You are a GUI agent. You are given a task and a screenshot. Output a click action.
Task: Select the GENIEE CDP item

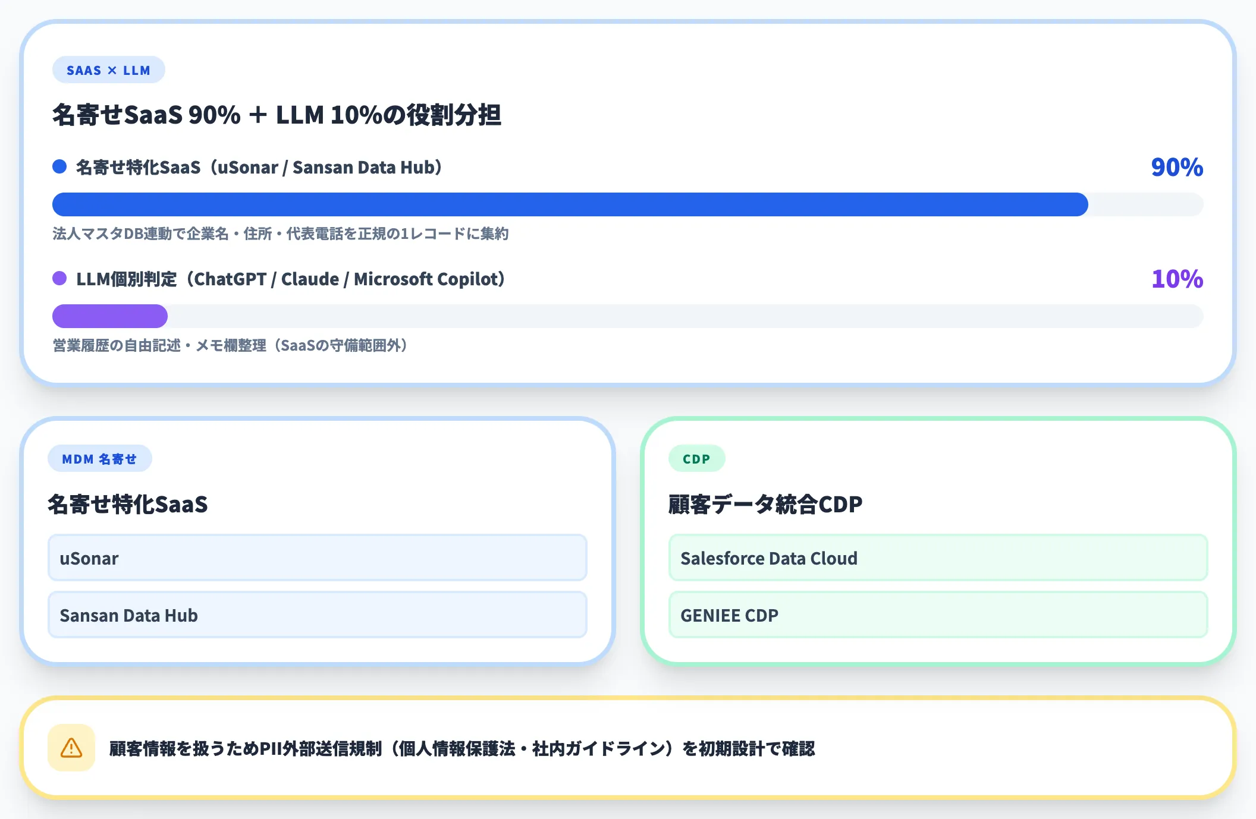(x=938, y=615)
